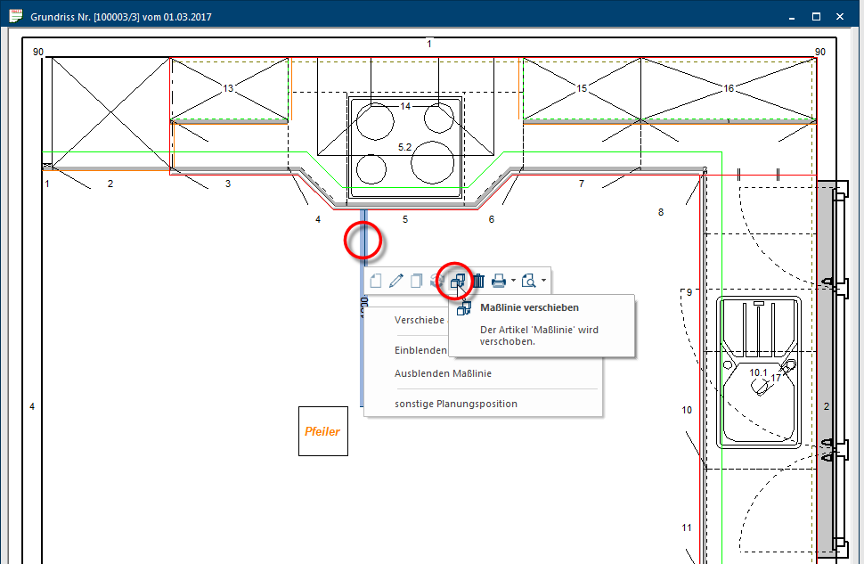864x564 pixels.
Task: Click the Maßlinie verschieben move icon
Action: pos(458,281)
